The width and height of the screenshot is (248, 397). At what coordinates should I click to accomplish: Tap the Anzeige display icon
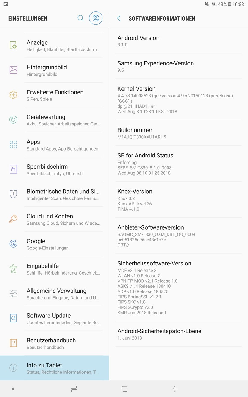point(13,45)
